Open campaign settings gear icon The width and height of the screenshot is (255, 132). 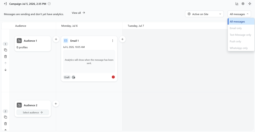tap(243, 4)
